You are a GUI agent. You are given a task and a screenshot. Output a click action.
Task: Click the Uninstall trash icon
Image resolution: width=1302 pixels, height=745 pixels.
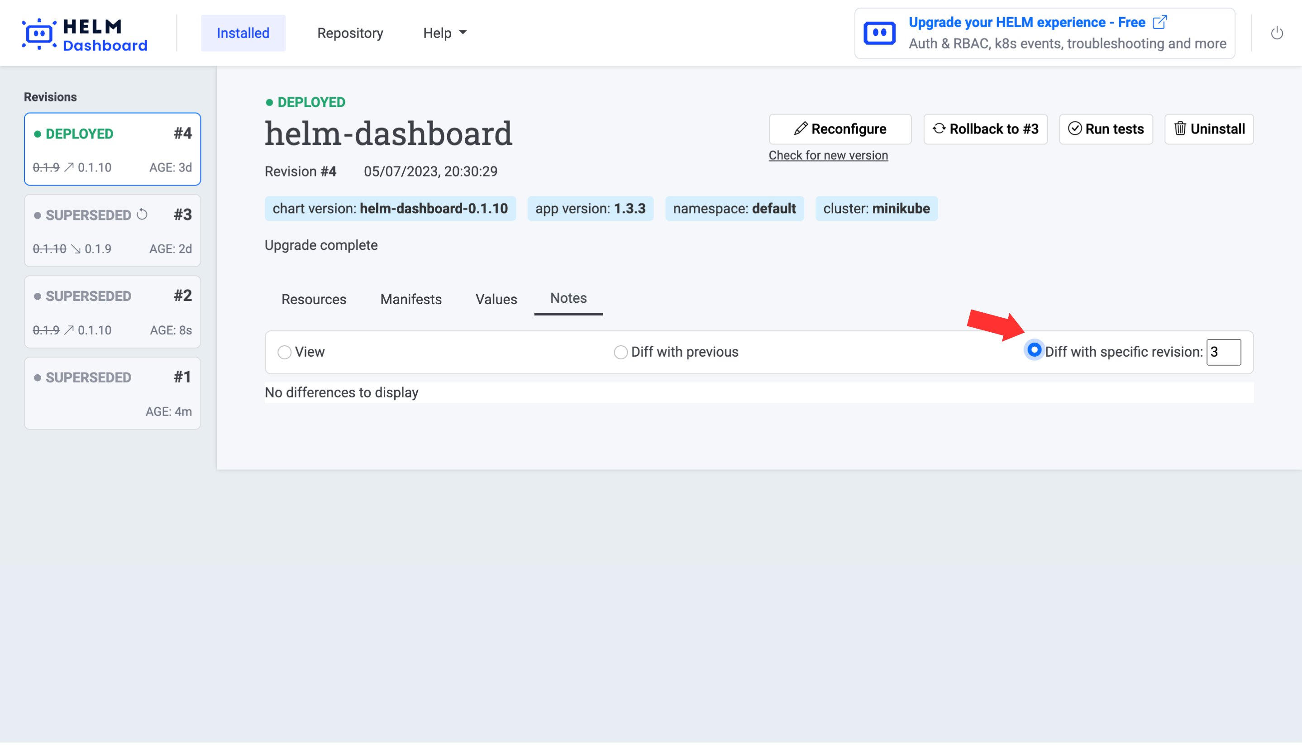pos(1180,129)
